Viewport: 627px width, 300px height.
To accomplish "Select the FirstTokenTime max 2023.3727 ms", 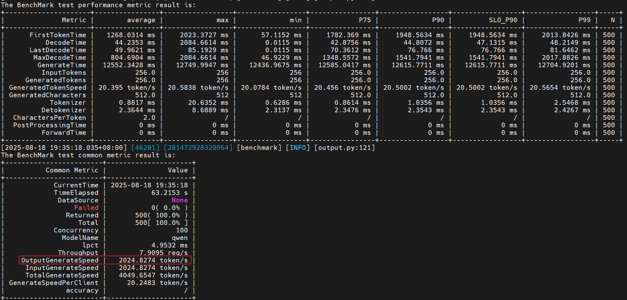I will point(204,35).
